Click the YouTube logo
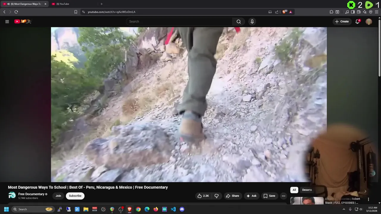 (23, 21)
